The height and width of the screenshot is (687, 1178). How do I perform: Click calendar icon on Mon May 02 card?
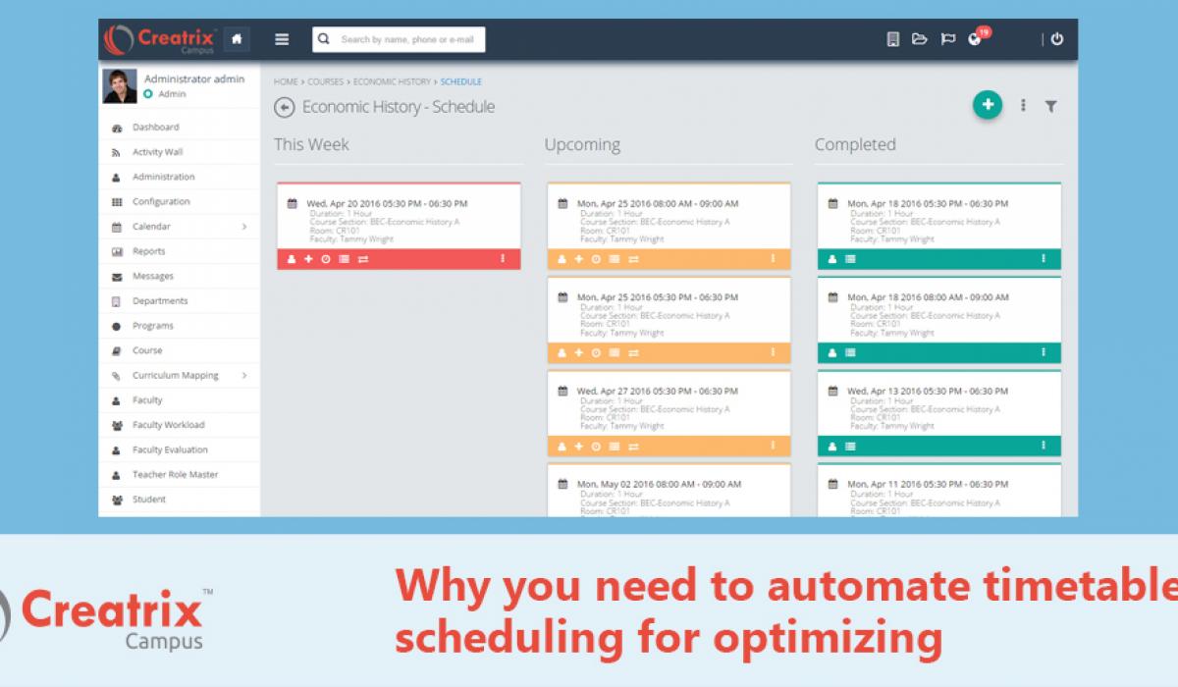(x=563, y=484)
